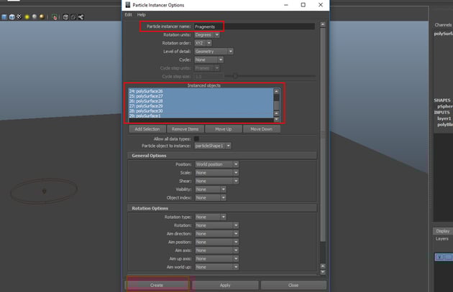The height and width of the screenshot is (292, 453).
Task: Click the Close button at dialog bottom
Action: point(293,285)
